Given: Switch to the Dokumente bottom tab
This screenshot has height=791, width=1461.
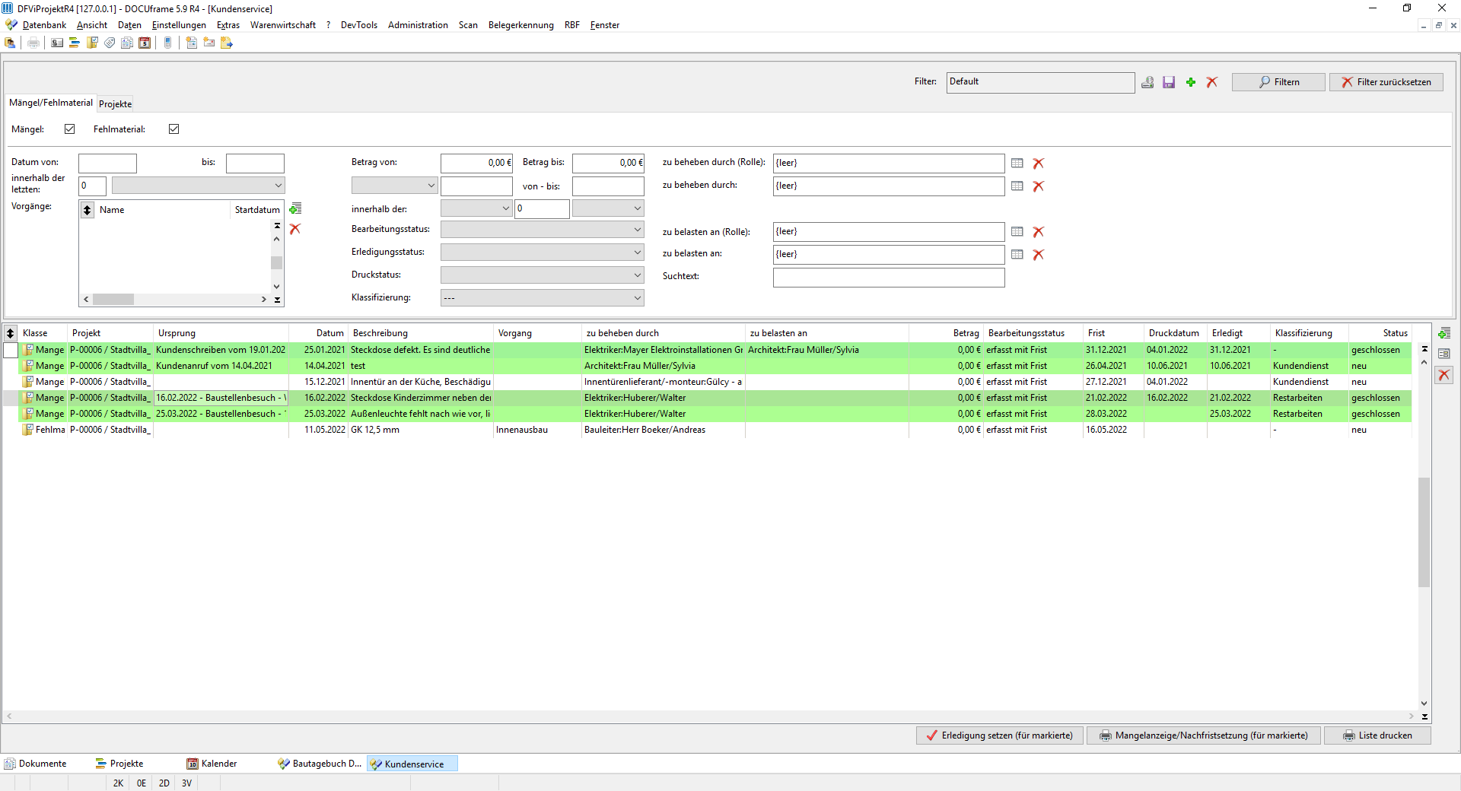Looking at the screenshot, I should click(x=36, y=764).
